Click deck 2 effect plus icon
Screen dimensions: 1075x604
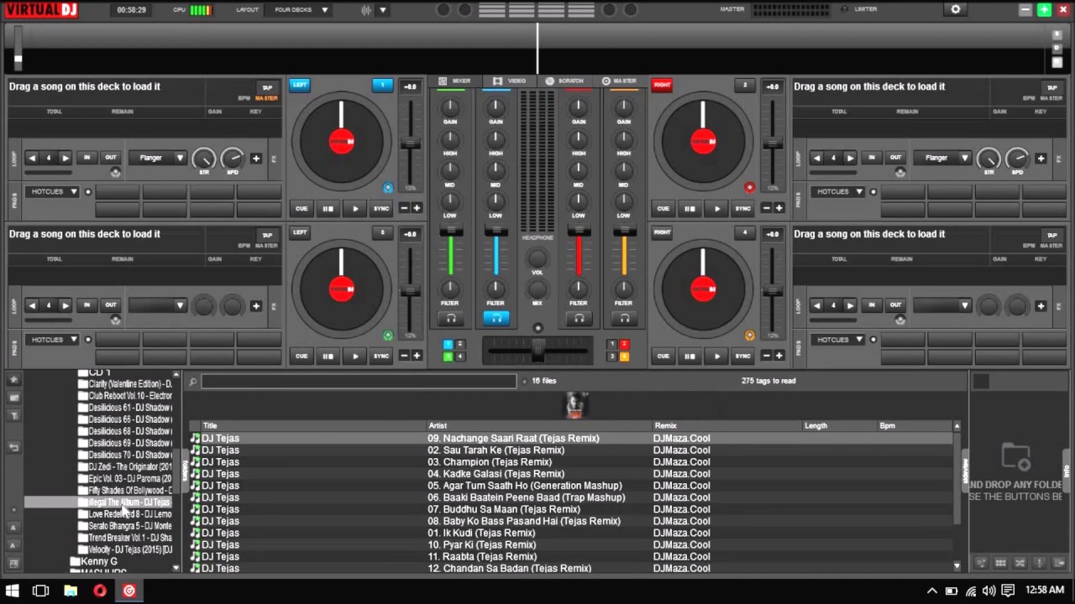(x=1041, y=158)
